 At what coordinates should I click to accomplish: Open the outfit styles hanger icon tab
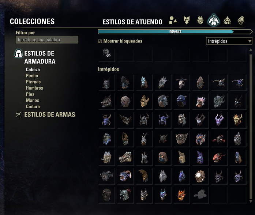(x=214, y=20)
